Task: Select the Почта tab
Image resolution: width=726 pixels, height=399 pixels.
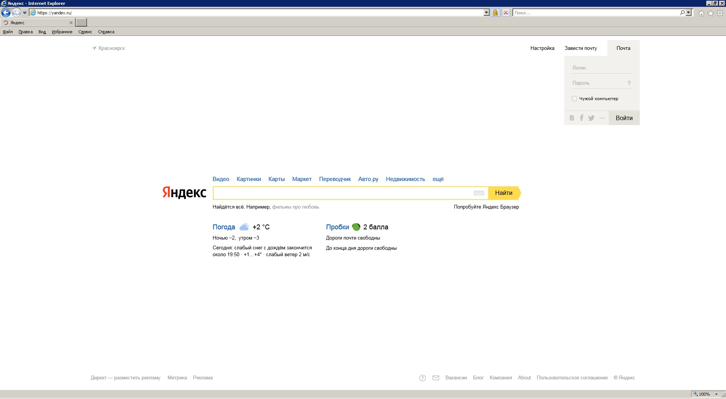Action: pyautogui.click(x=624, y=48)
